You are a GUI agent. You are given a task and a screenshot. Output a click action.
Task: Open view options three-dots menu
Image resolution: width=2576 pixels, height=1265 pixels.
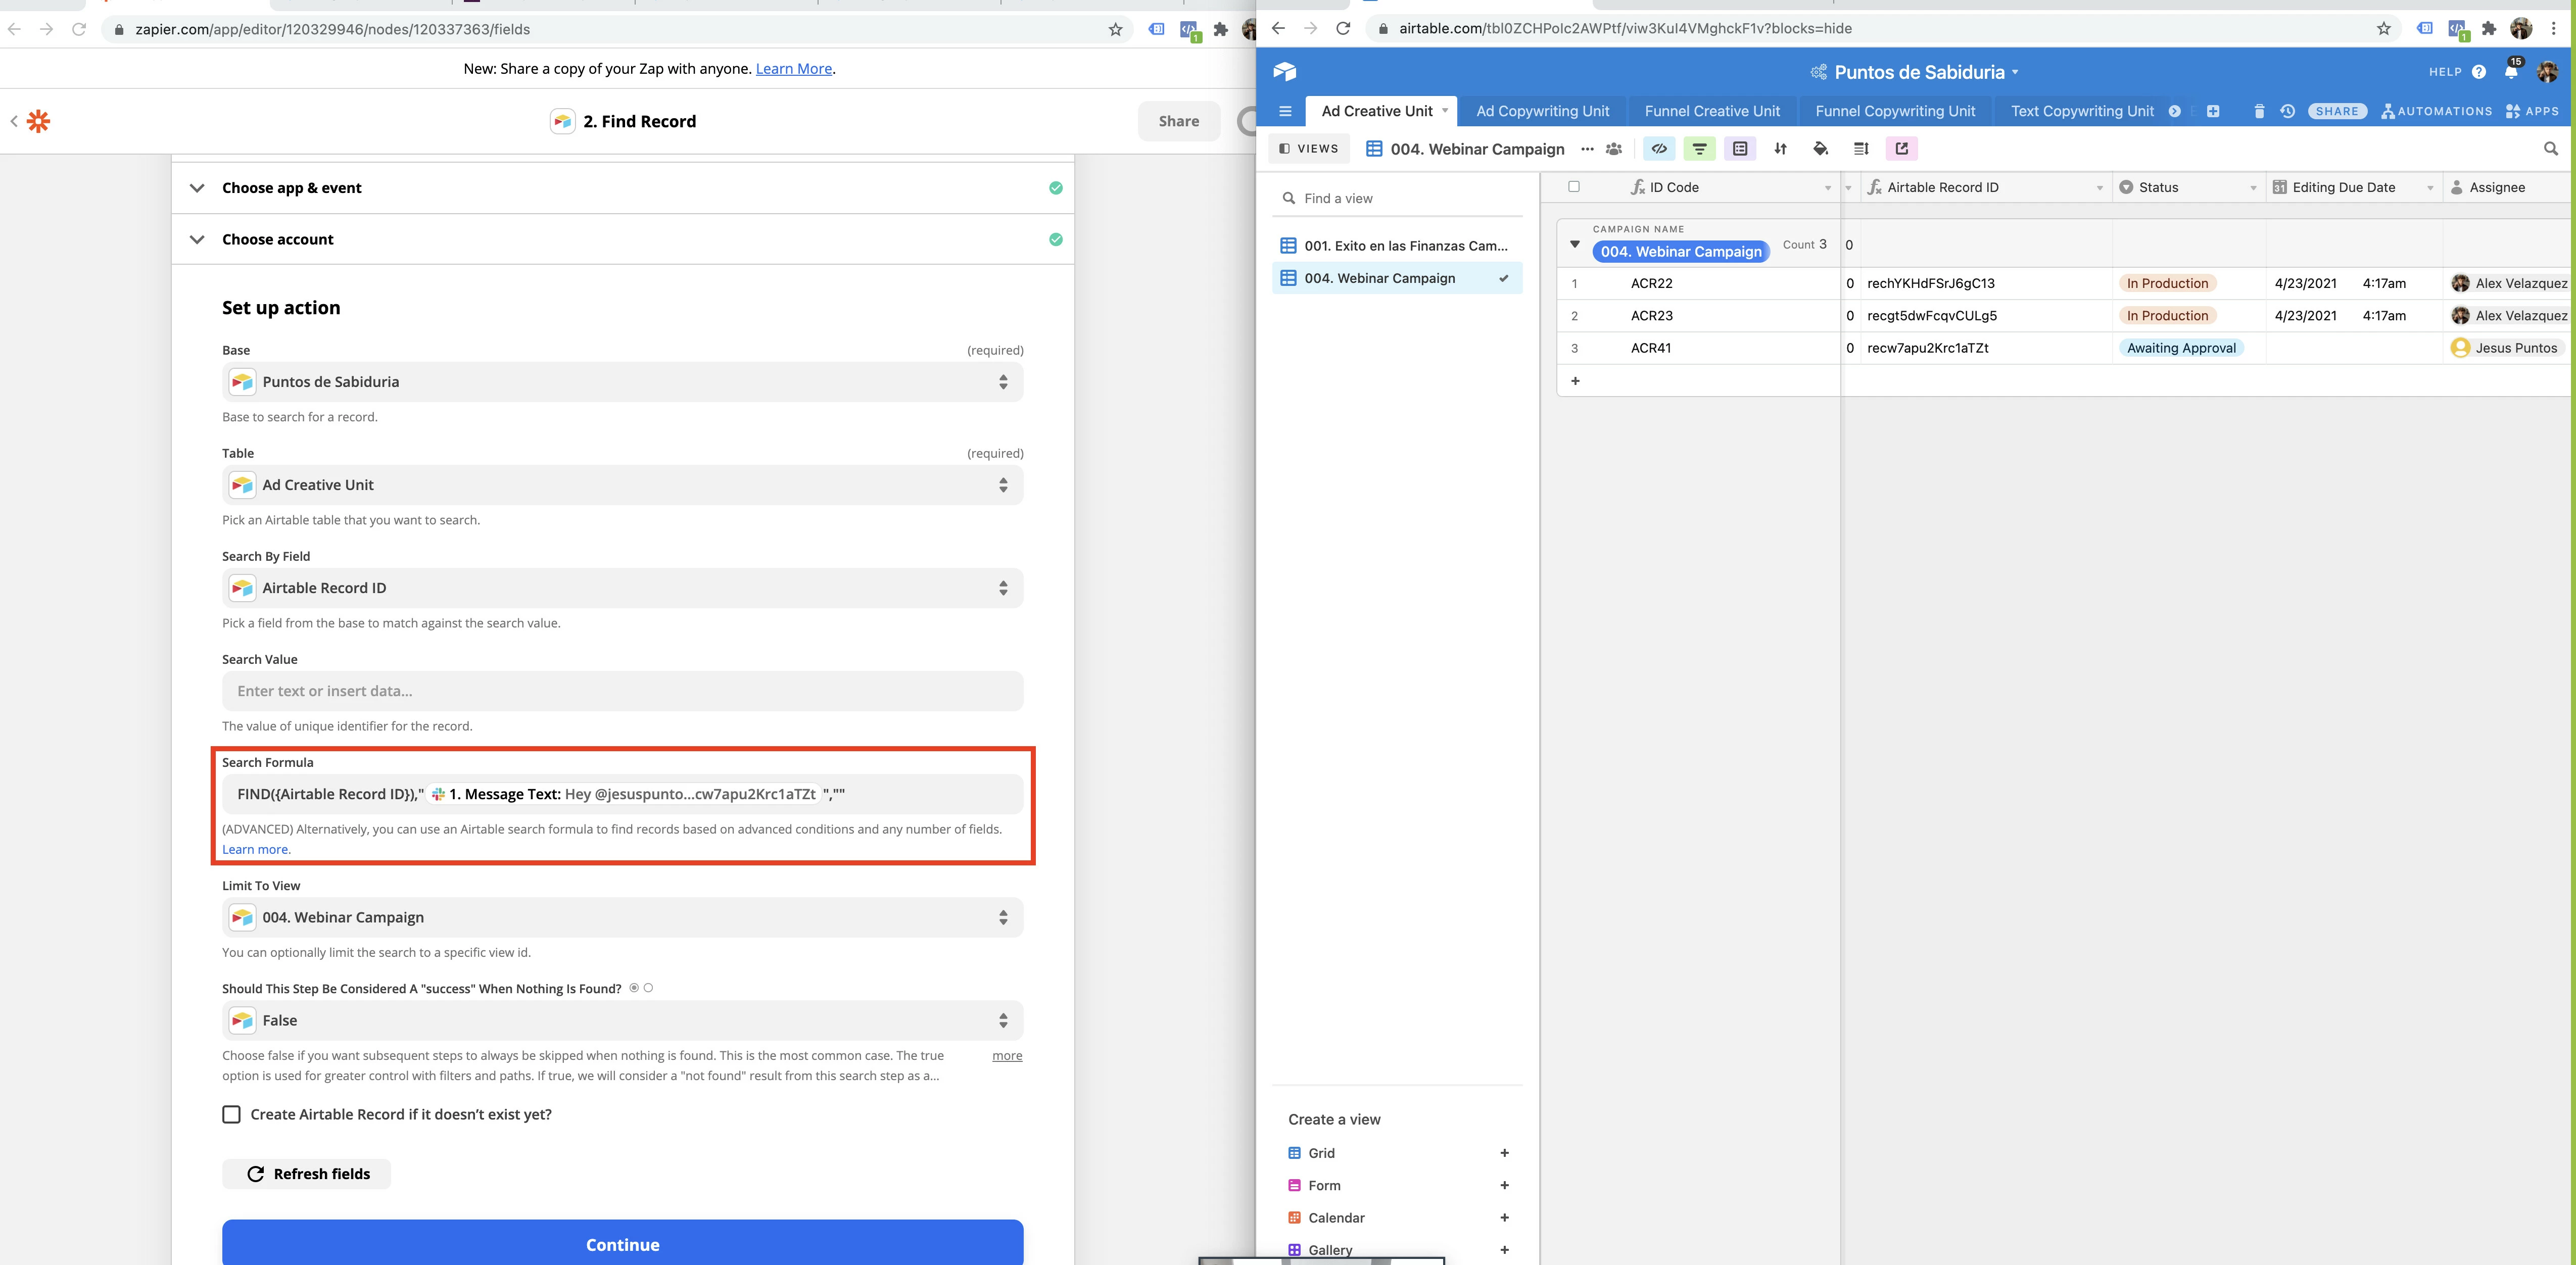(1587, 149)
